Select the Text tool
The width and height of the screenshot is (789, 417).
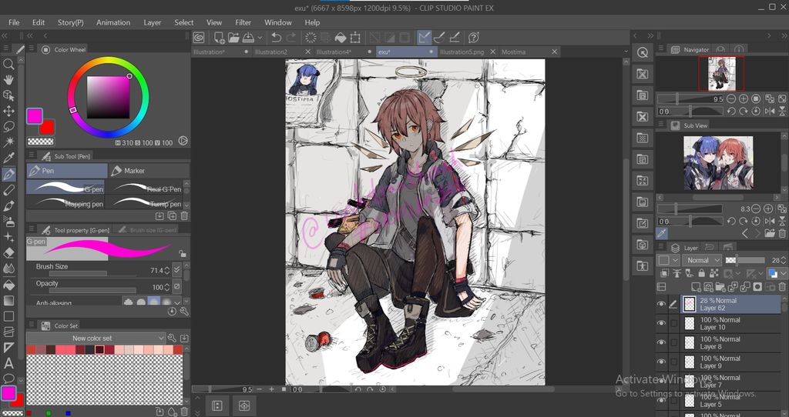point(8,362)
